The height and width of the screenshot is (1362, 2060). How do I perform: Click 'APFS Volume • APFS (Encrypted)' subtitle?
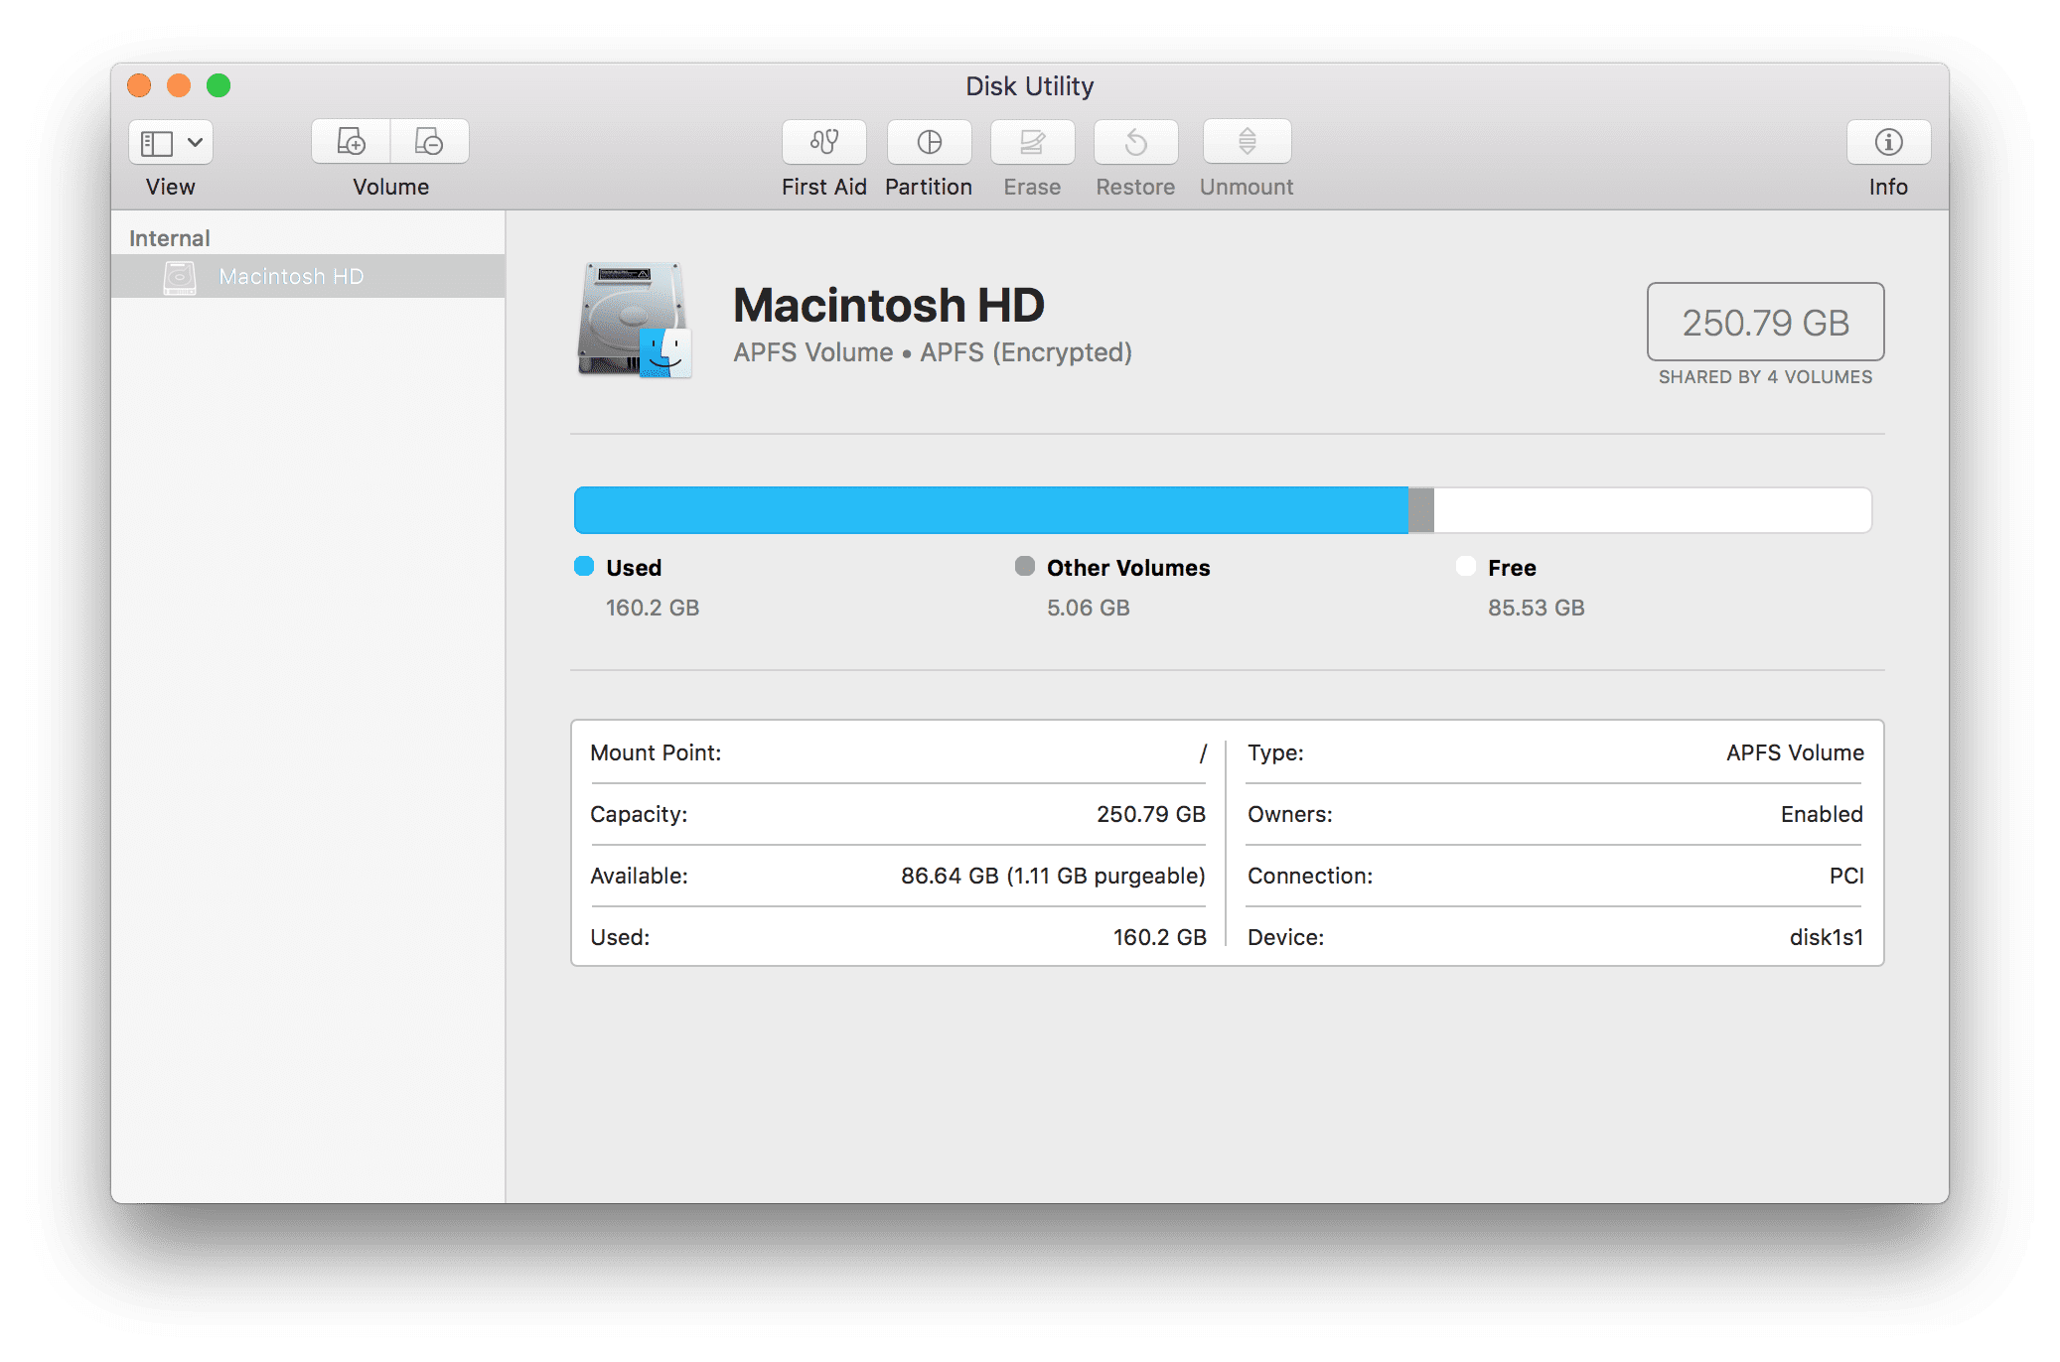coord(933,352)
